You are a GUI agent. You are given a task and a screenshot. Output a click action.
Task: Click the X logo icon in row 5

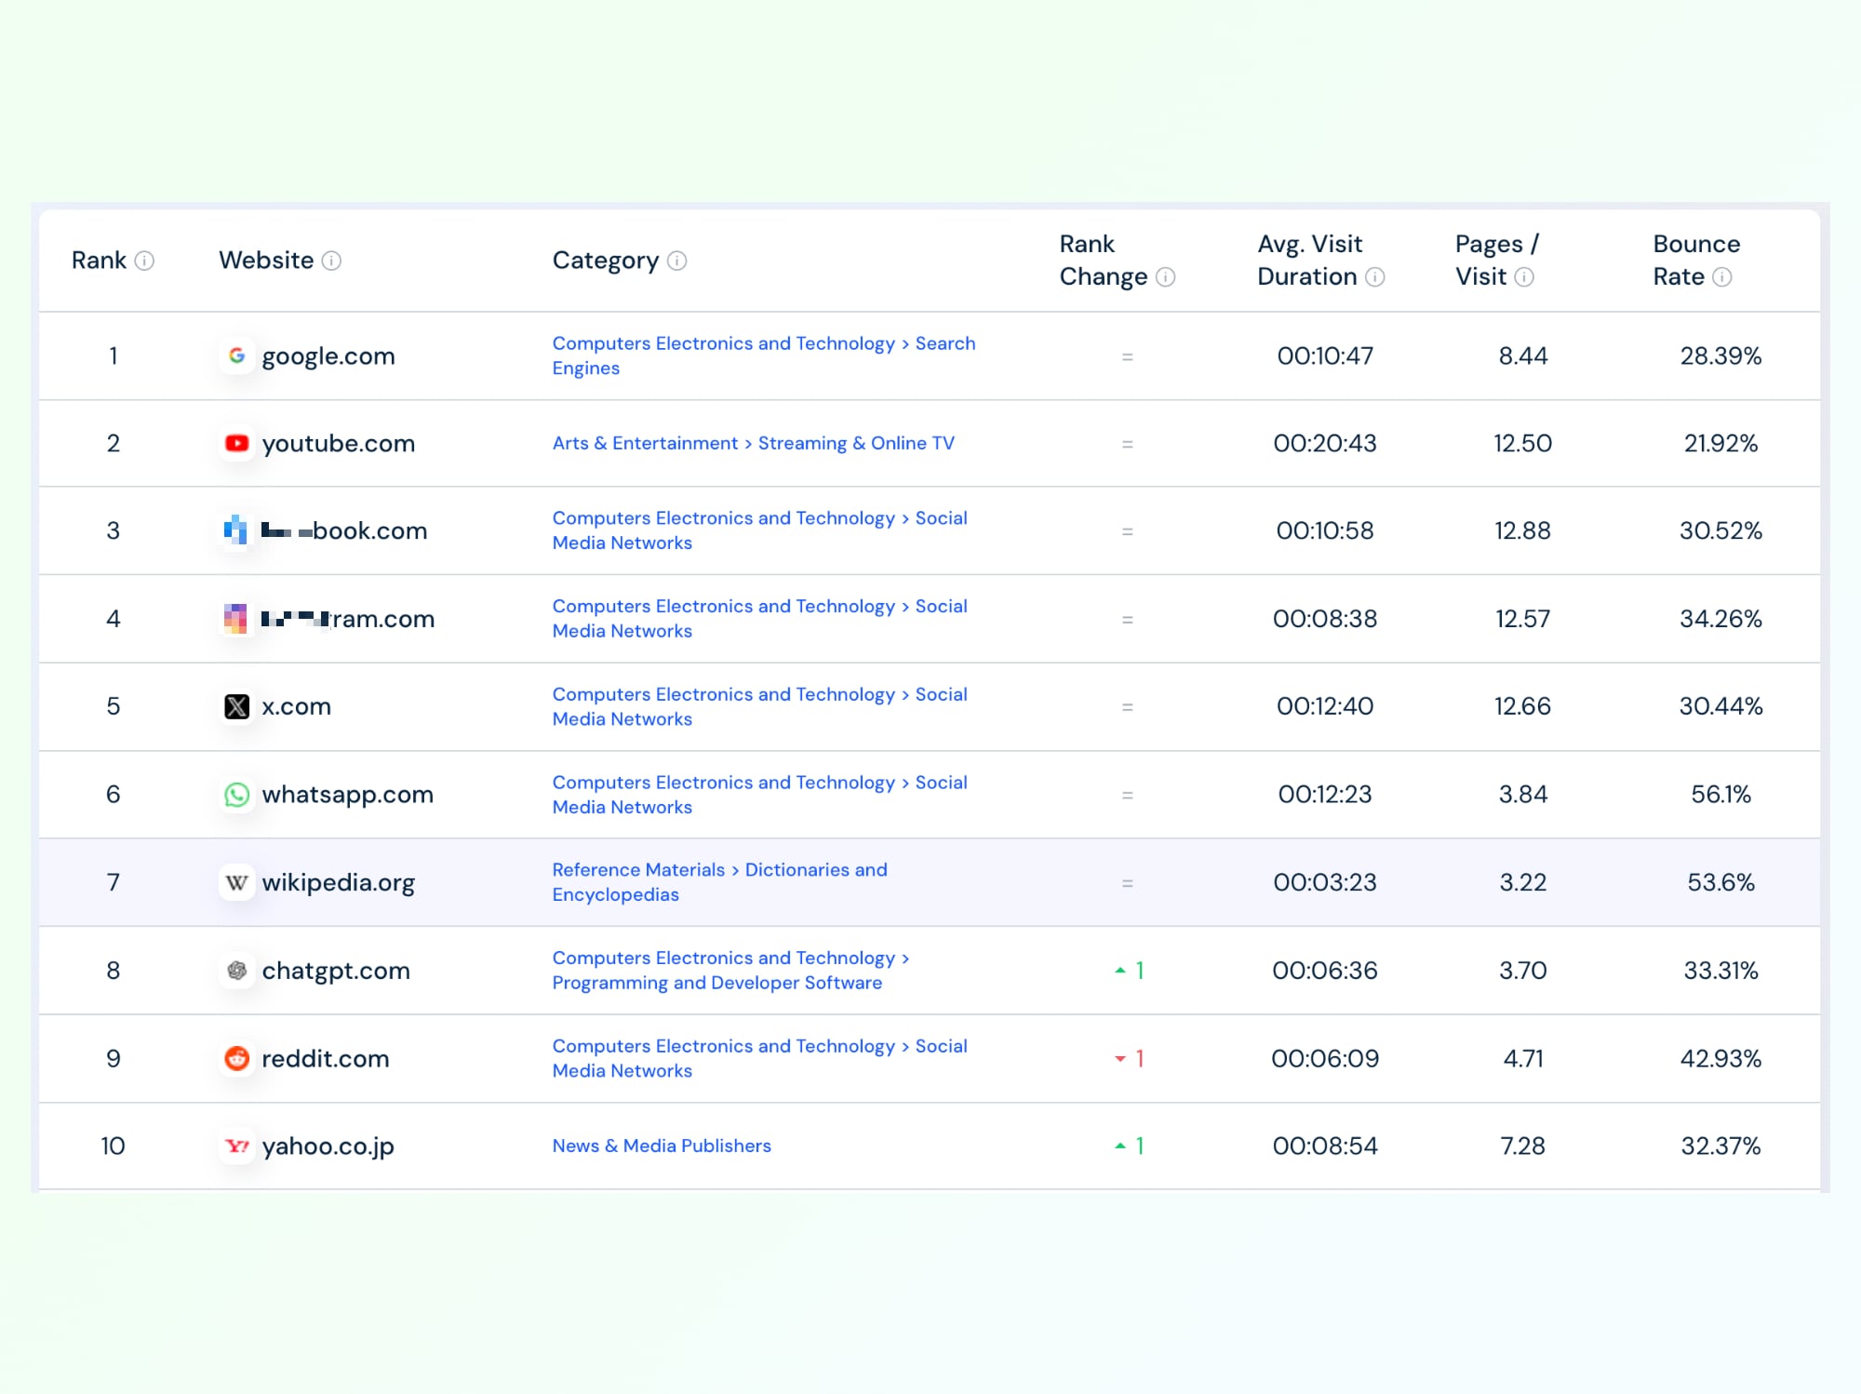click(237, 706)
